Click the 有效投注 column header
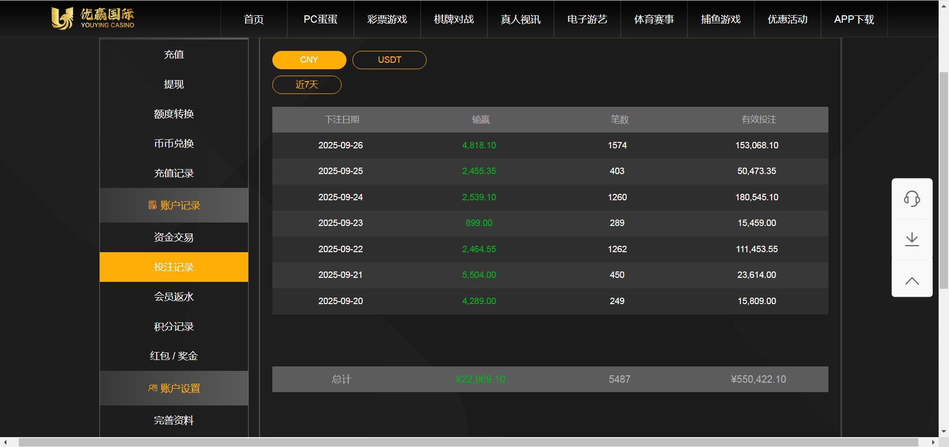The image size is (949, 447). tap(759, 120)
